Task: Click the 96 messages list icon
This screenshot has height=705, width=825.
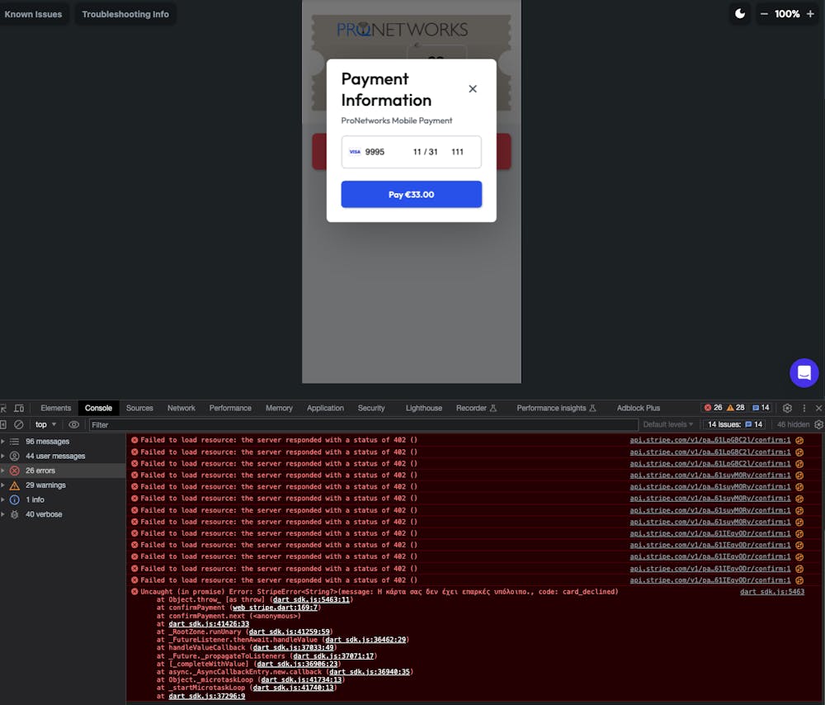Action: click(15, 441)
